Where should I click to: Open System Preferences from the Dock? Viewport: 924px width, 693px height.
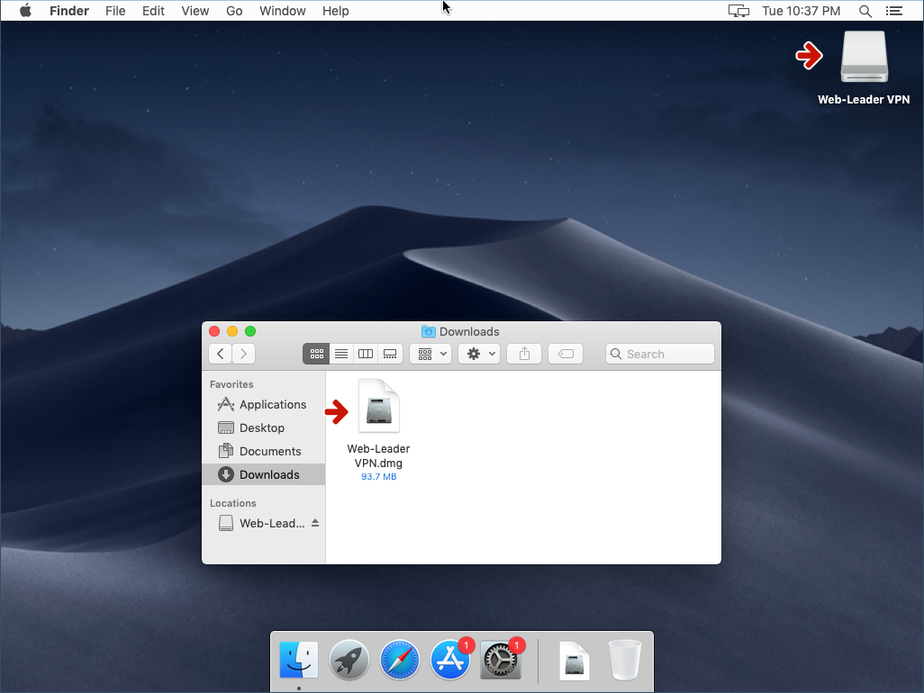tap(501, 660)
